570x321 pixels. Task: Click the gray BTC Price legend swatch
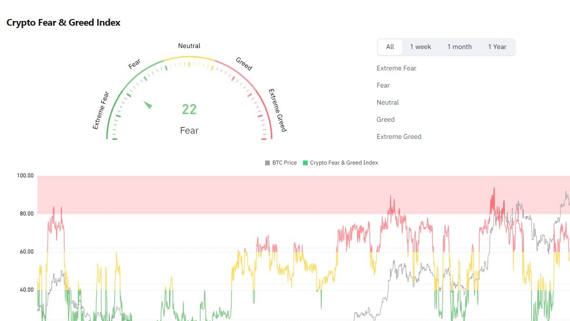(x=267, y=162)
